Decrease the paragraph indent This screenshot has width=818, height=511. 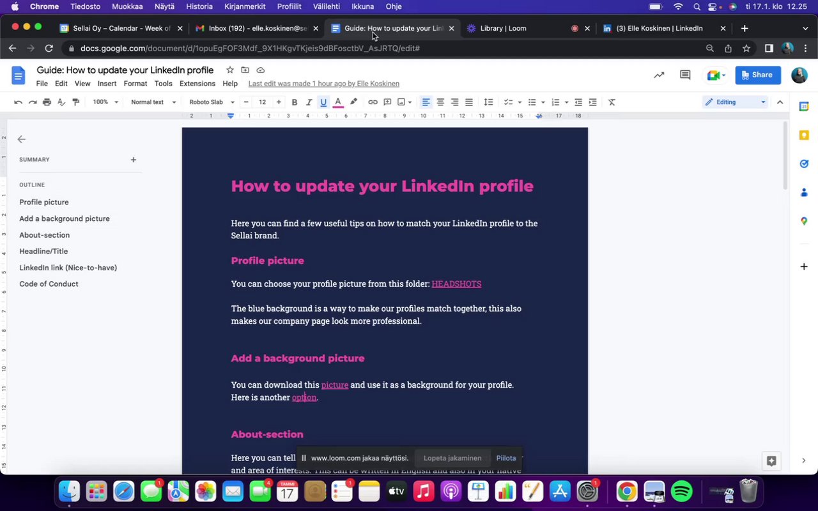coord(578,102)
